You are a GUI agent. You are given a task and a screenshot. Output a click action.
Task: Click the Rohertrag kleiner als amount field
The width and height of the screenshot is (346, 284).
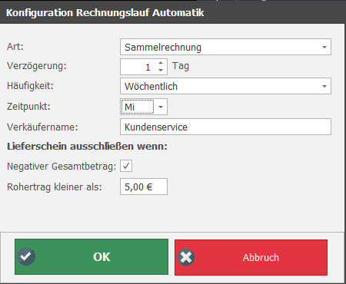(144, 187)
